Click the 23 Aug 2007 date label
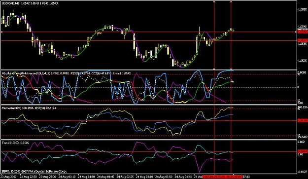The image size is (308, 179). [8, 177]
